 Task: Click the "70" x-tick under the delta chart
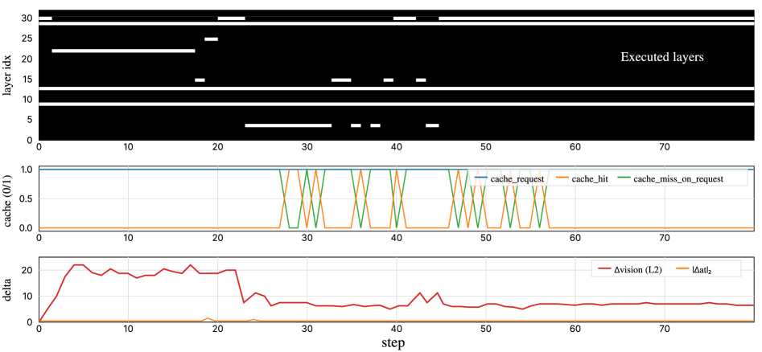[x=665, y=330]
